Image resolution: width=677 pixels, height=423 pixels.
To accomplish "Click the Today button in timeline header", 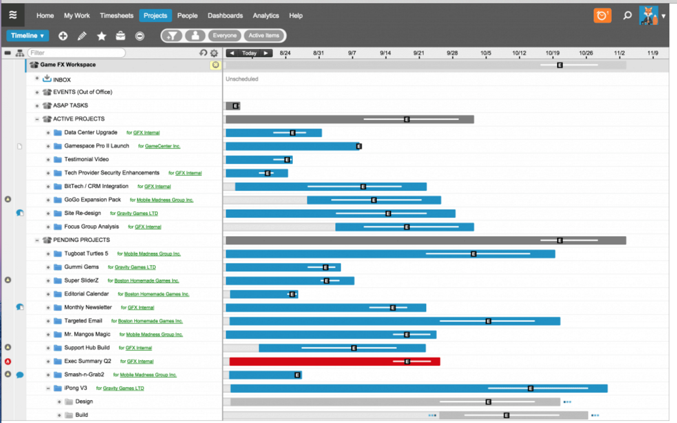I will point(249,53).
